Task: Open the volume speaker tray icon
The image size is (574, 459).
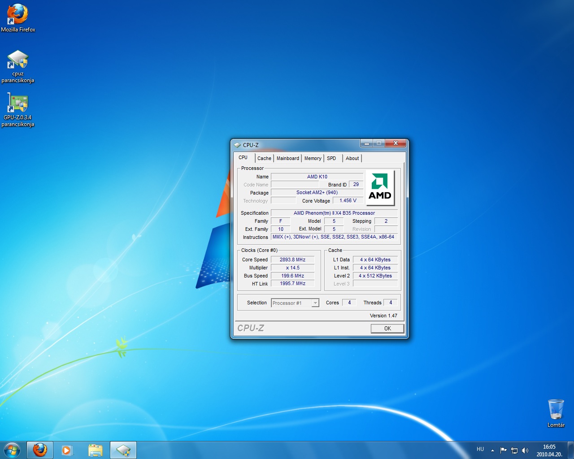Action: click(525, 450)
